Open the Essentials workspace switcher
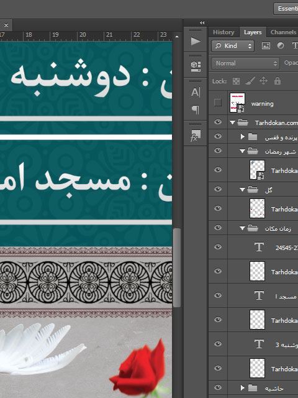298x398 pixels. click(286, 8)
